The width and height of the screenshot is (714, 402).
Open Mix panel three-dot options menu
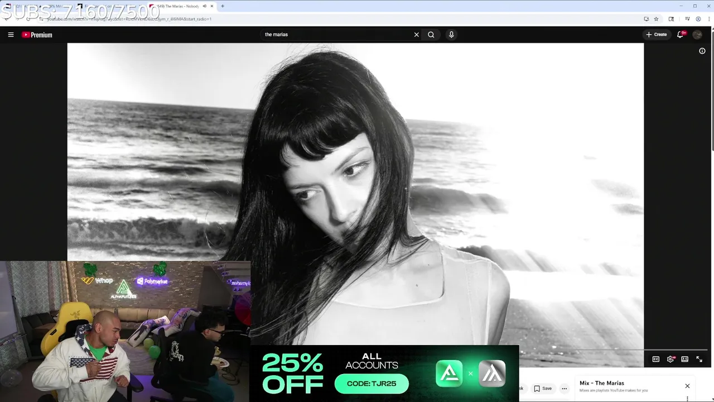point(687,399)
